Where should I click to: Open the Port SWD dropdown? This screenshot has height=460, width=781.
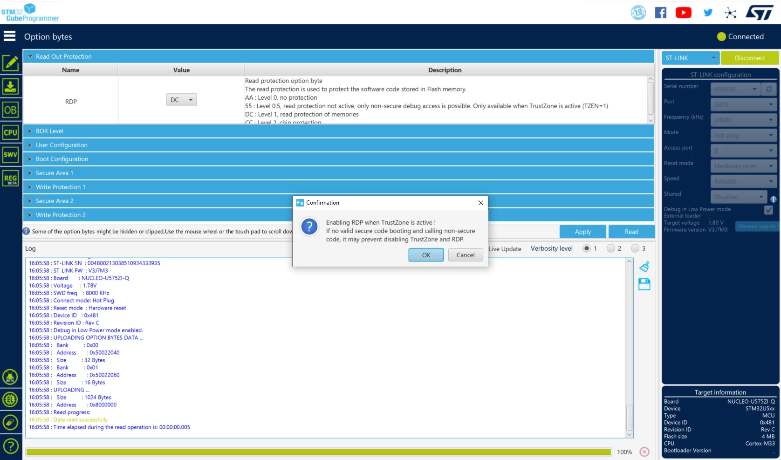pyautogui.click(x=744, y=104)
